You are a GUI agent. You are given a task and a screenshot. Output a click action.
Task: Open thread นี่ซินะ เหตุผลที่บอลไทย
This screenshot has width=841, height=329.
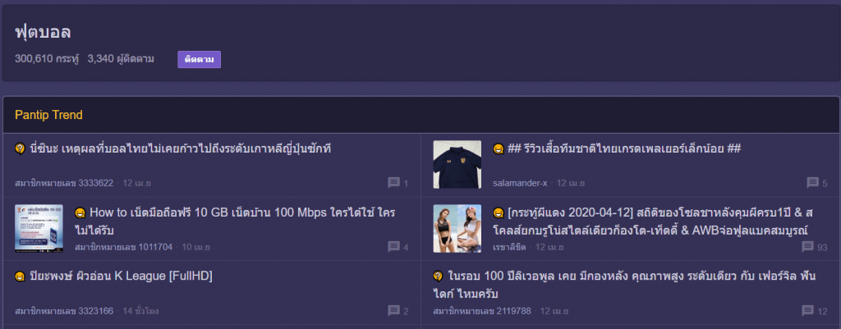[x=180, y=149]
